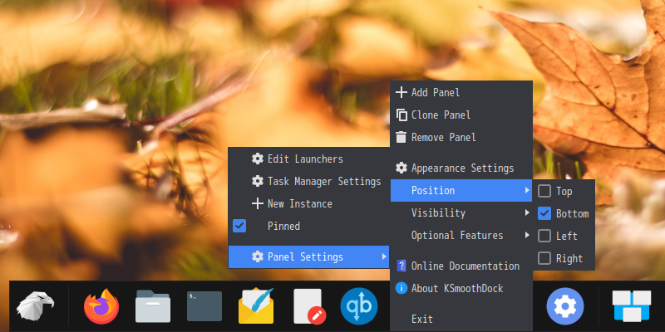Open the Visibility menu item
The width and height of the screenshot is (665, 332).
tap(461, 212)
